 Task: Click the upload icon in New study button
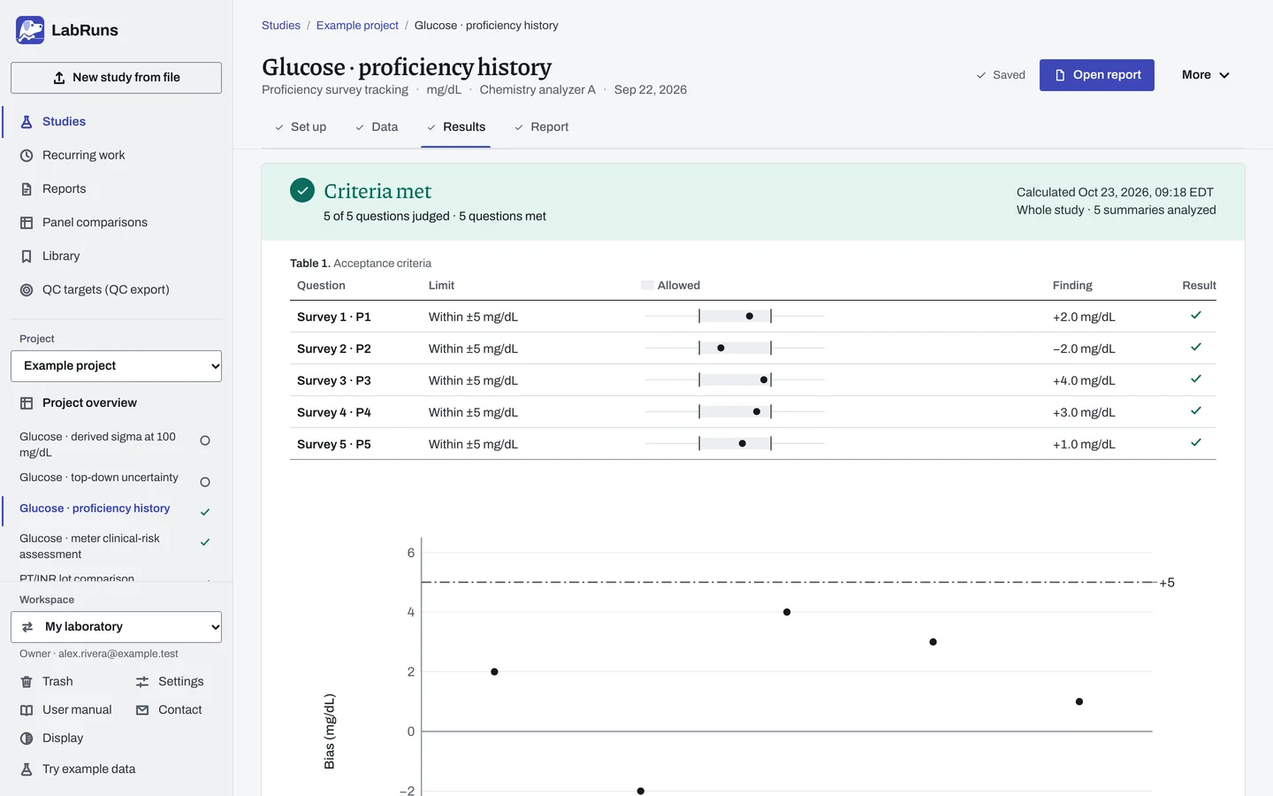(x=59, y=78)
